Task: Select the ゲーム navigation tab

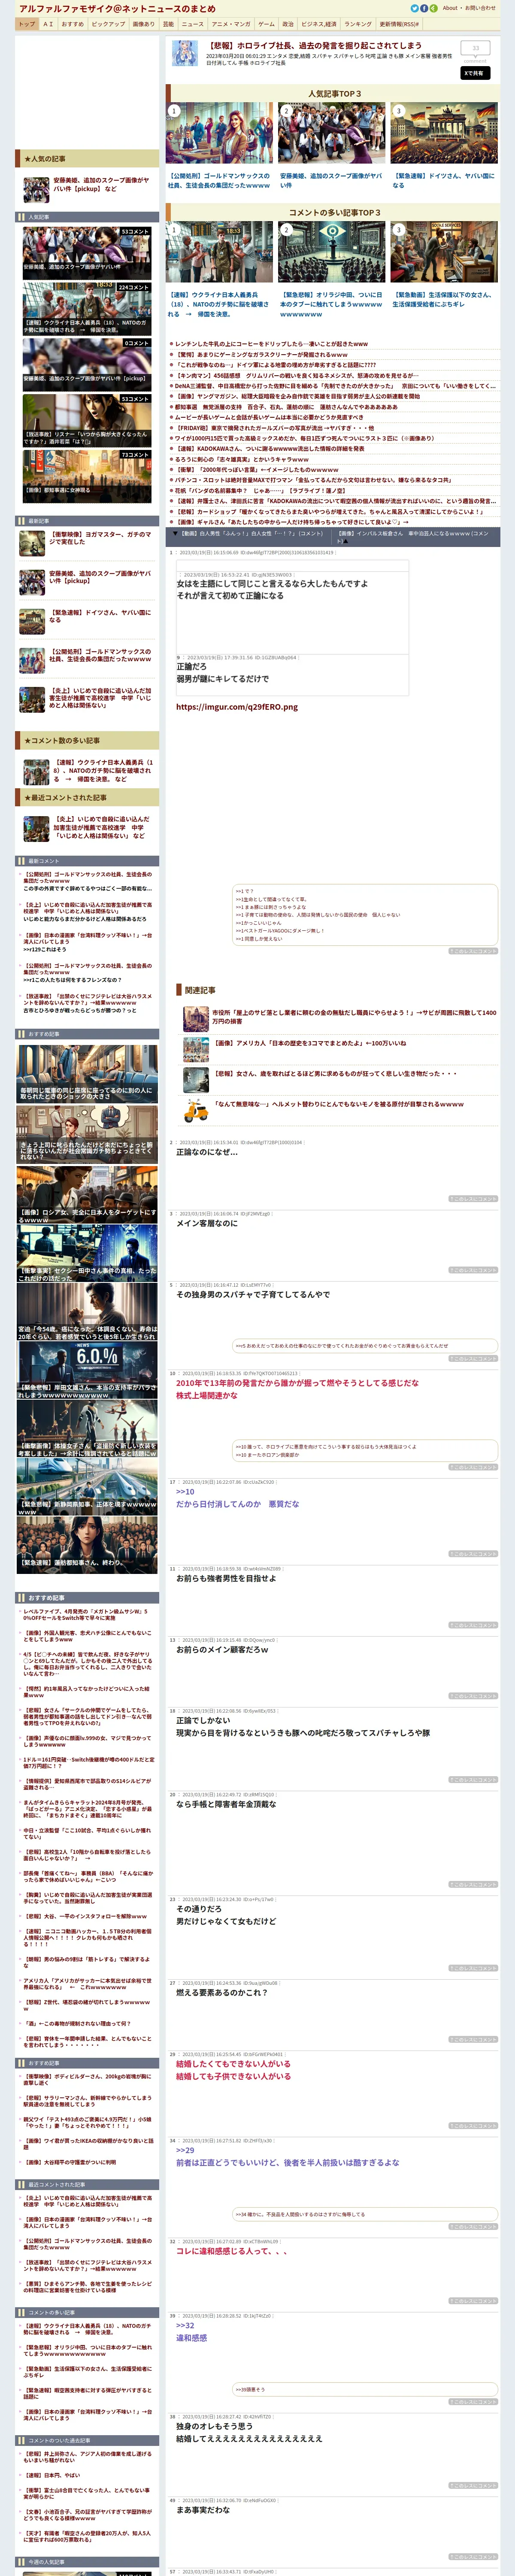Action: (x=266, y=24)
